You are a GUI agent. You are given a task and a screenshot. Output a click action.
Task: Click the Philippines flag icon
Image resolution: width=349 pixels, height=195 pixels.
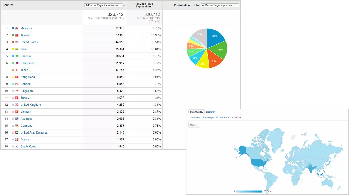coord(17,63)
